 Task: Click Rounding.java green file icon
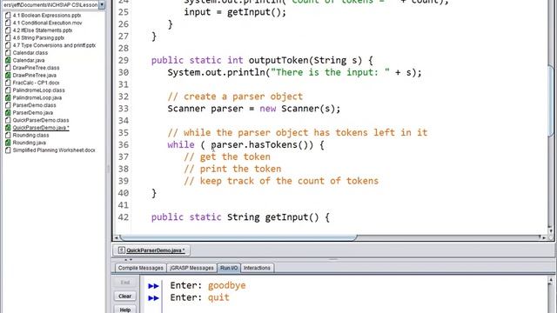8,143
